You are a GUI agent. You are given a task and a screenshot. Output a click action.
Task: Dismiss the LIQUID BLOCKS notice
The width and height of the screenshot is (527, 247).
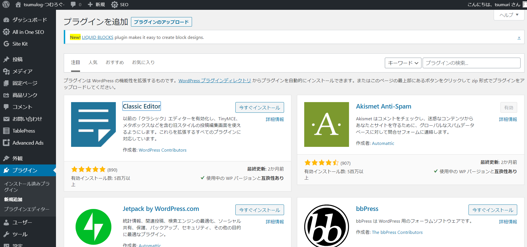pyautogui.click(x=519, y=37)
